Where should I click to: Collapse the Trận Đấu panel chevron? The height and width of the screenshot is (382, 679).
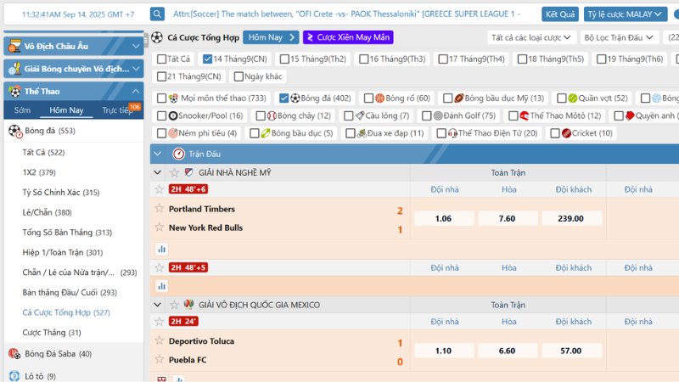tap(158, 154)
